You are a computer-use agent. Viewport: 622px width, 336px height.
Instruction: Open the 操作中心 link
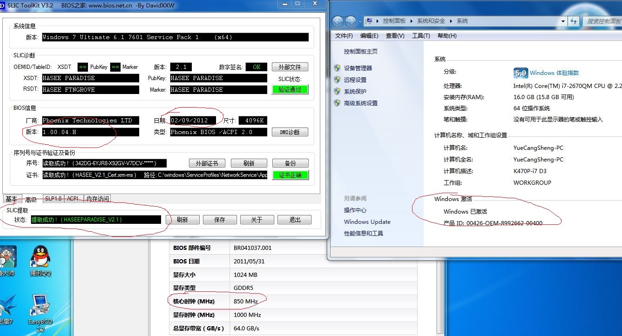tap(355, 210)
